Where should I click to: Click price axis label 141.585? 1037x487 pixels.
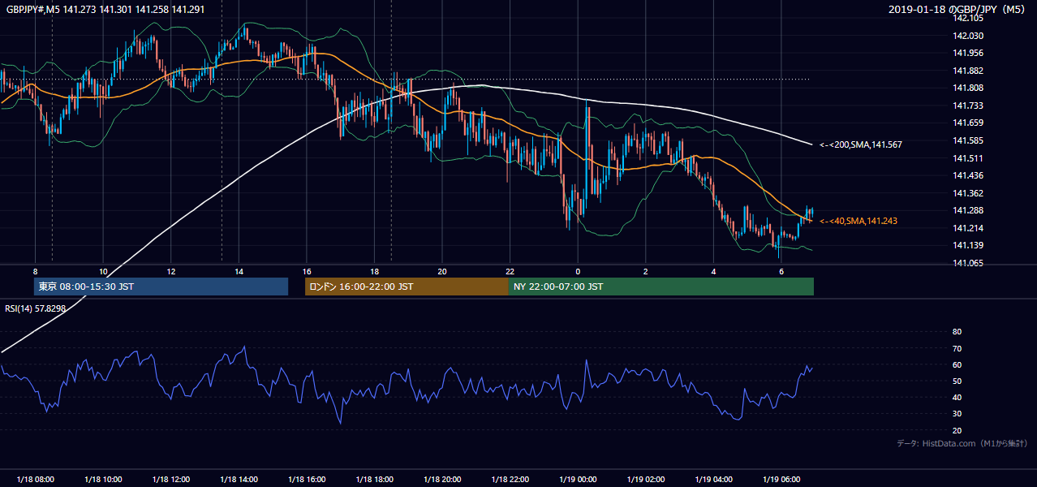pos(968,140)
